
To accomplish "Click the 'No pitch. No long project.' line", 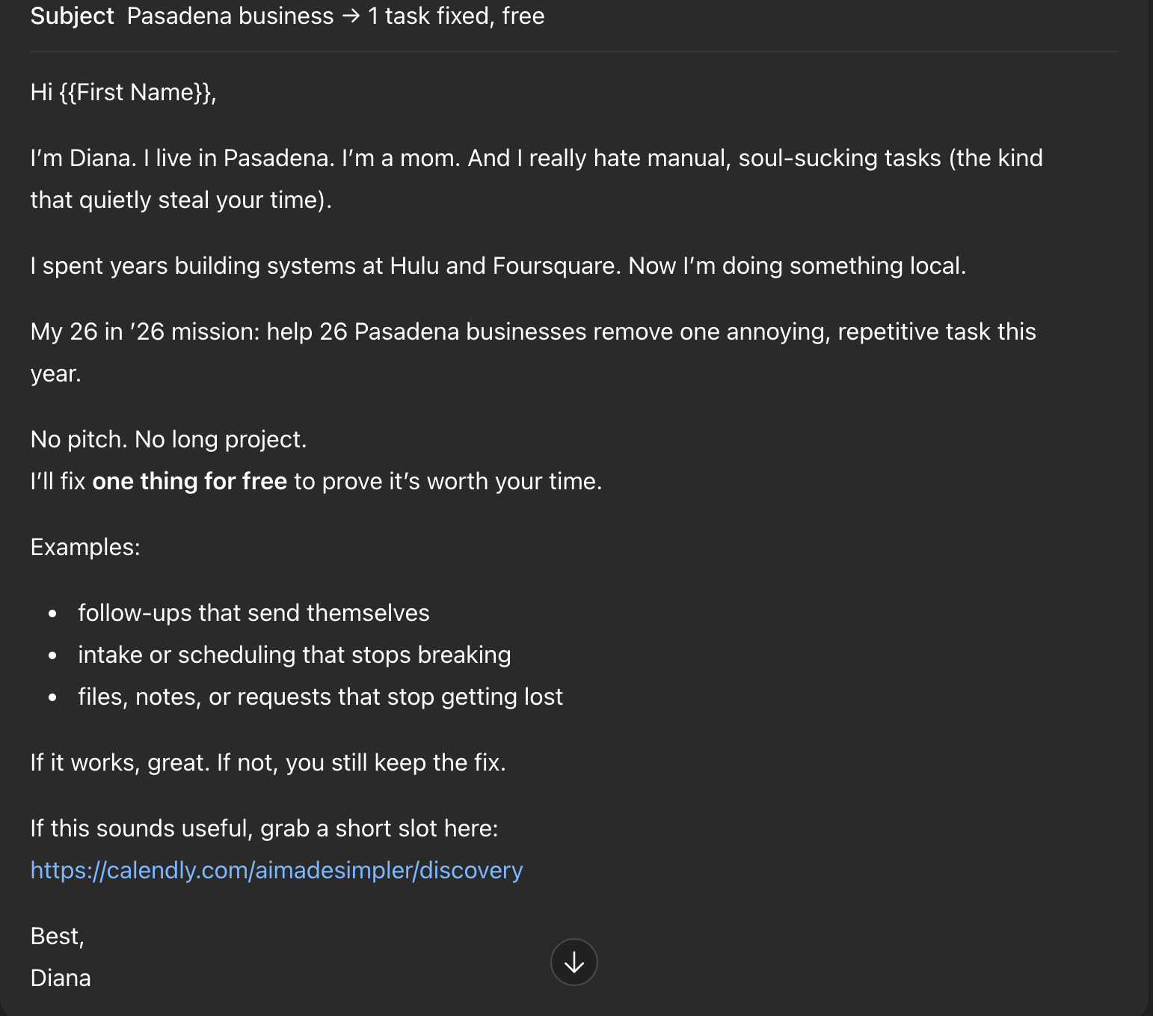I will [x=169, y=439].
